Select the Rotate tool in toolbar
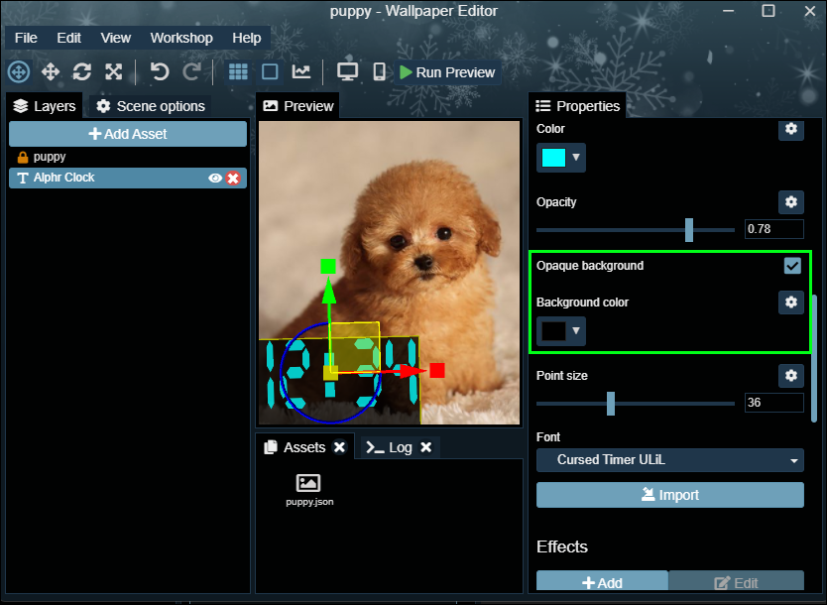 coord(81,71)
